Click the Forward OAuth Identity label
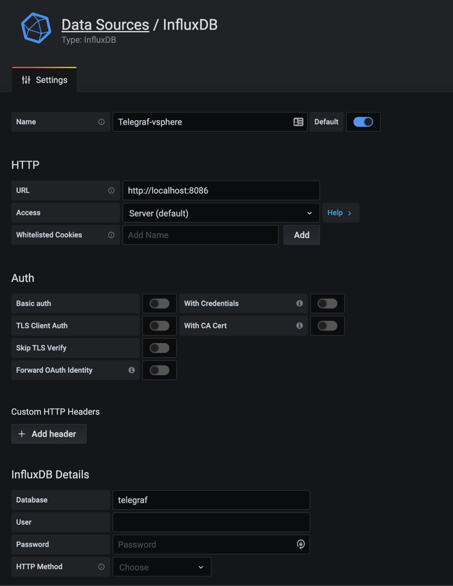The height and width of the screenshot is (586, 453). click(x=54, y=370)
